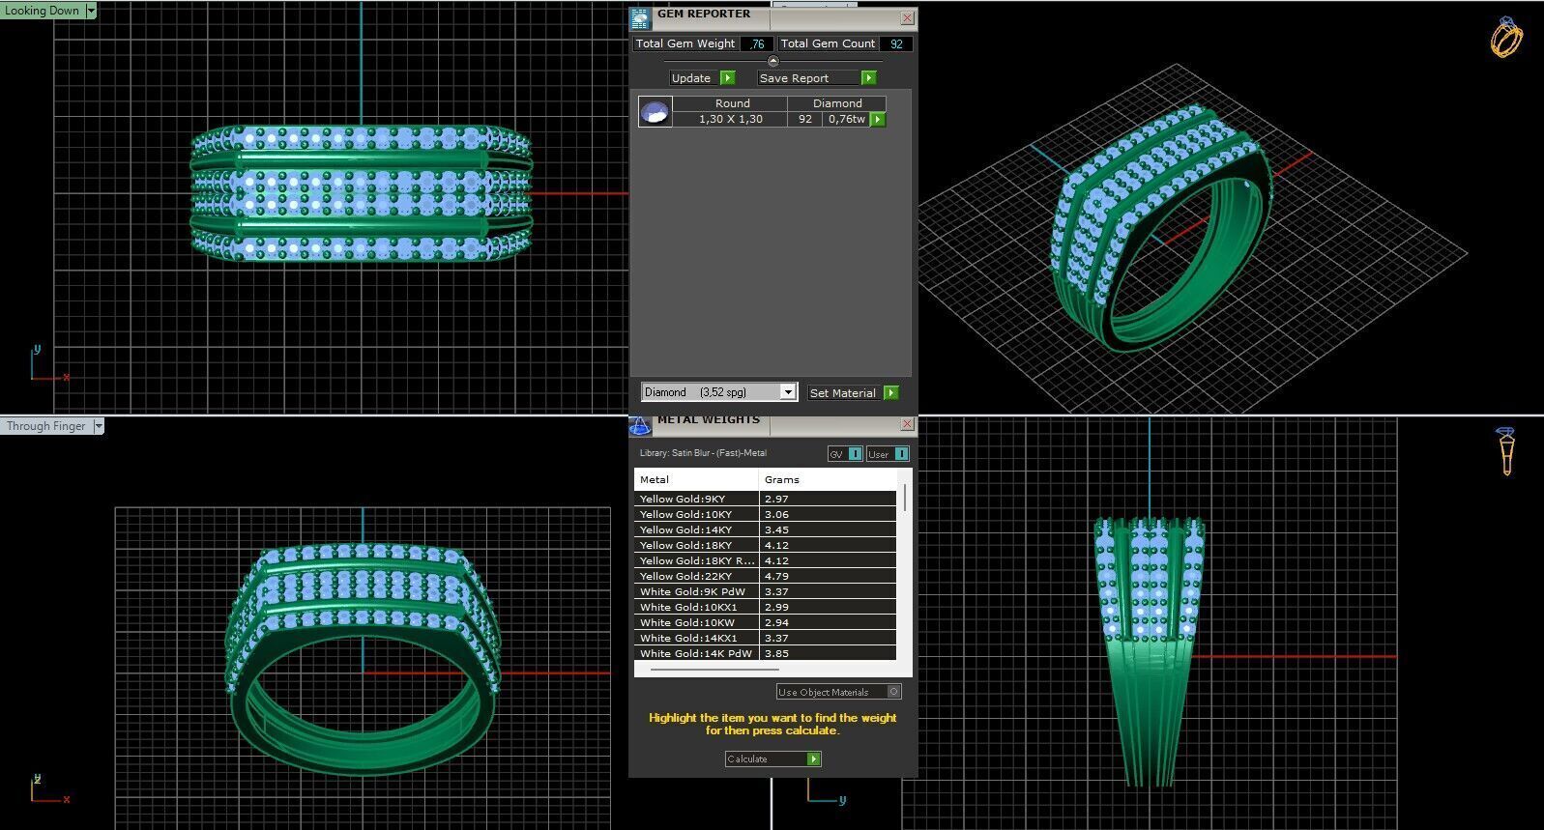
Task: Collapse Gem Reporter totals with the small up arrow
Action: pyautogui.click(x=772, y=61)
